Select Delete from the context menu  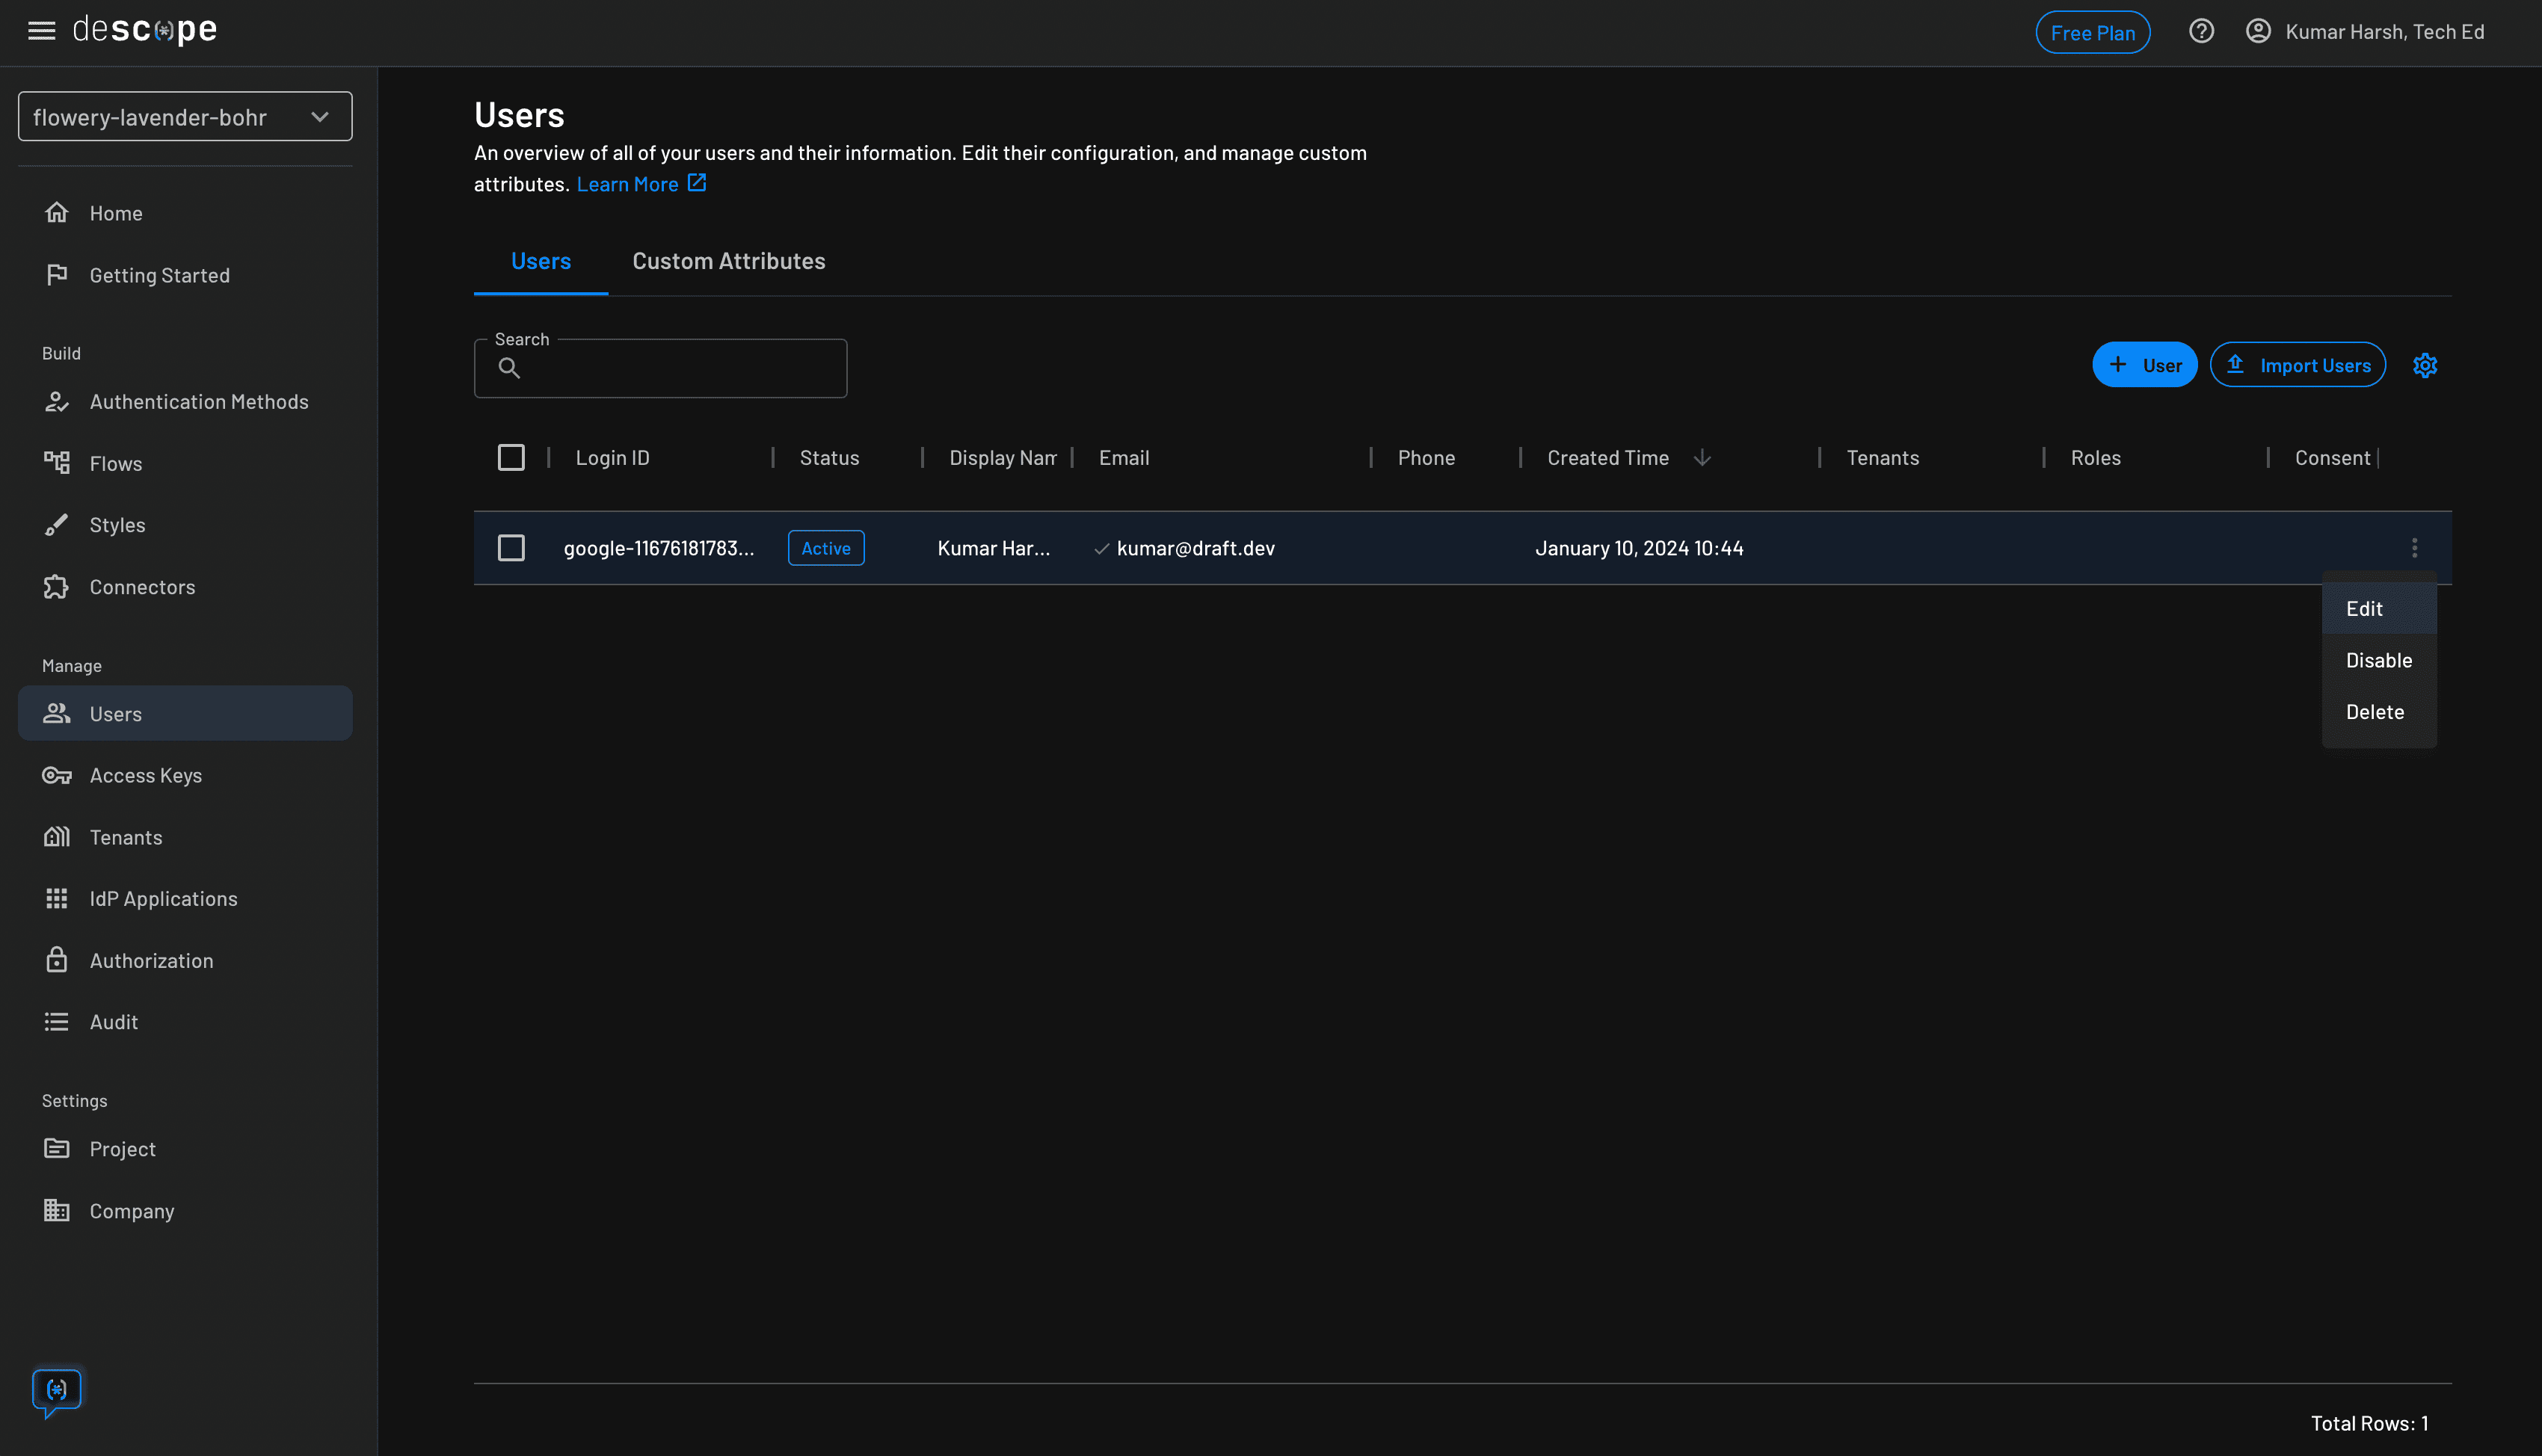click(x=2375, y=711)
